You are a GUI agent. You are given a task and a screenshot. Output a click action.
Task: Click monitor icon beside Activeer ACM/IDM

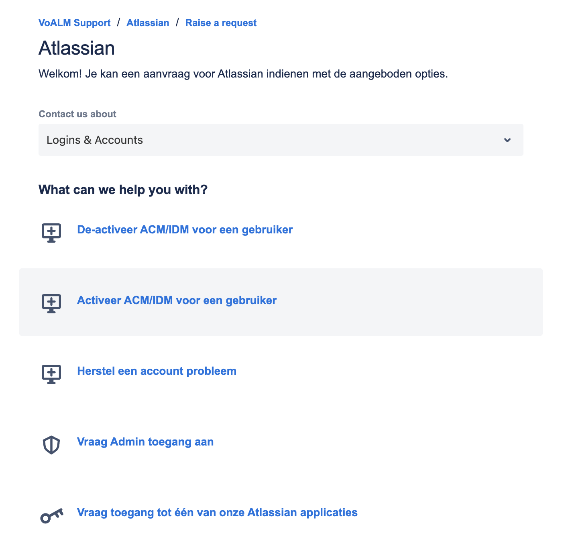(51, 303)
